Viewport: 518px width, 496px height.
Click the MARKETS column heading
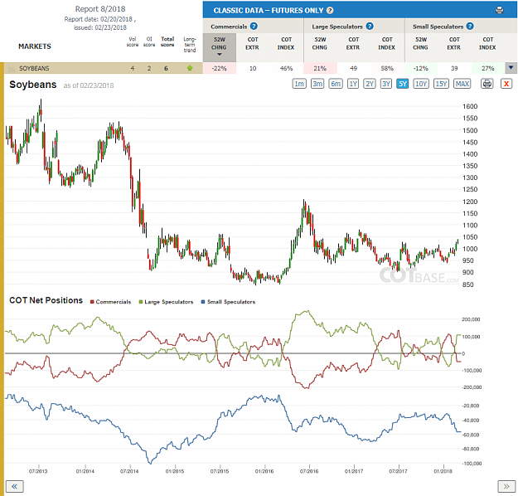[x=35, y=46]
